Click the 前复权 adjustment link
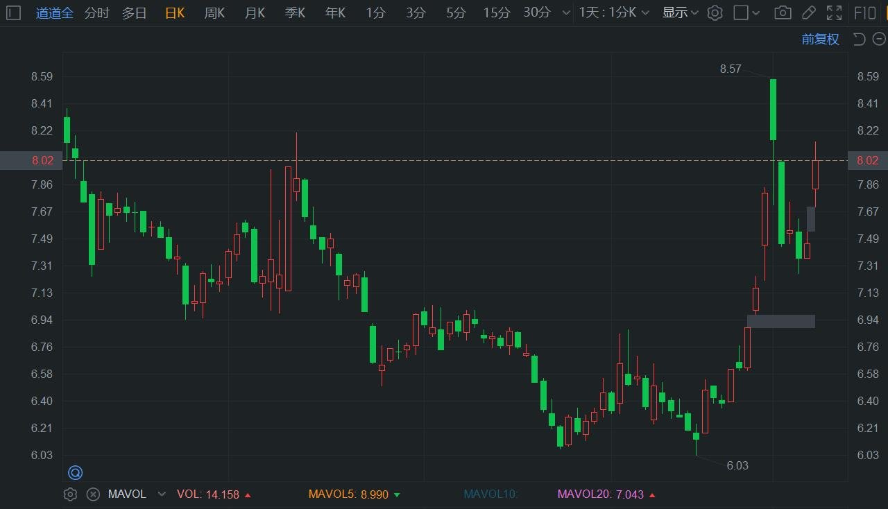Viewport: 888px width, 509px height. point(820,39)
